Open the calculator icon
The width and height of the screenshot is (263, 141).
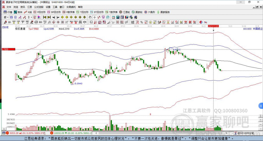click(118, 17)
